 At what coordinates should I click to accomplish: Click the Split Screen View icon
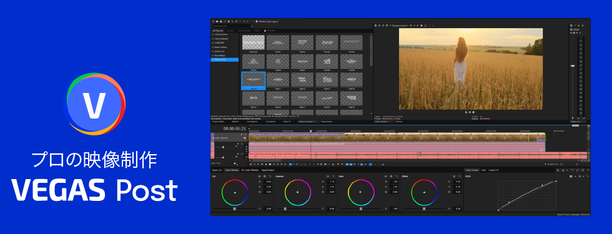pos(387,26)
